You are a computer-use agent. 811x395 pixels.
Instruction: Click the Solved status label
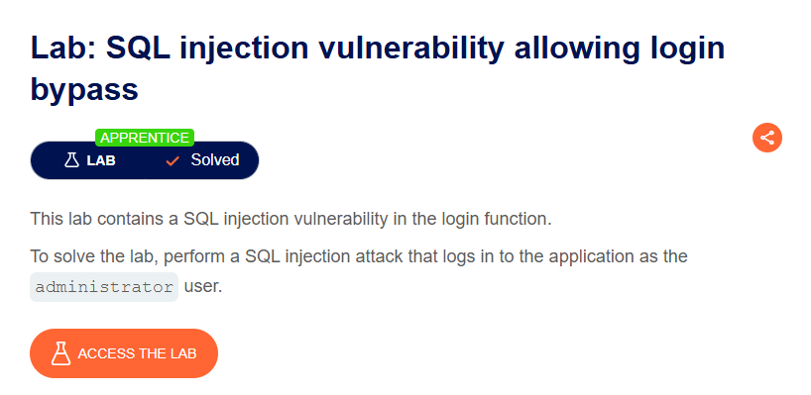214,160
